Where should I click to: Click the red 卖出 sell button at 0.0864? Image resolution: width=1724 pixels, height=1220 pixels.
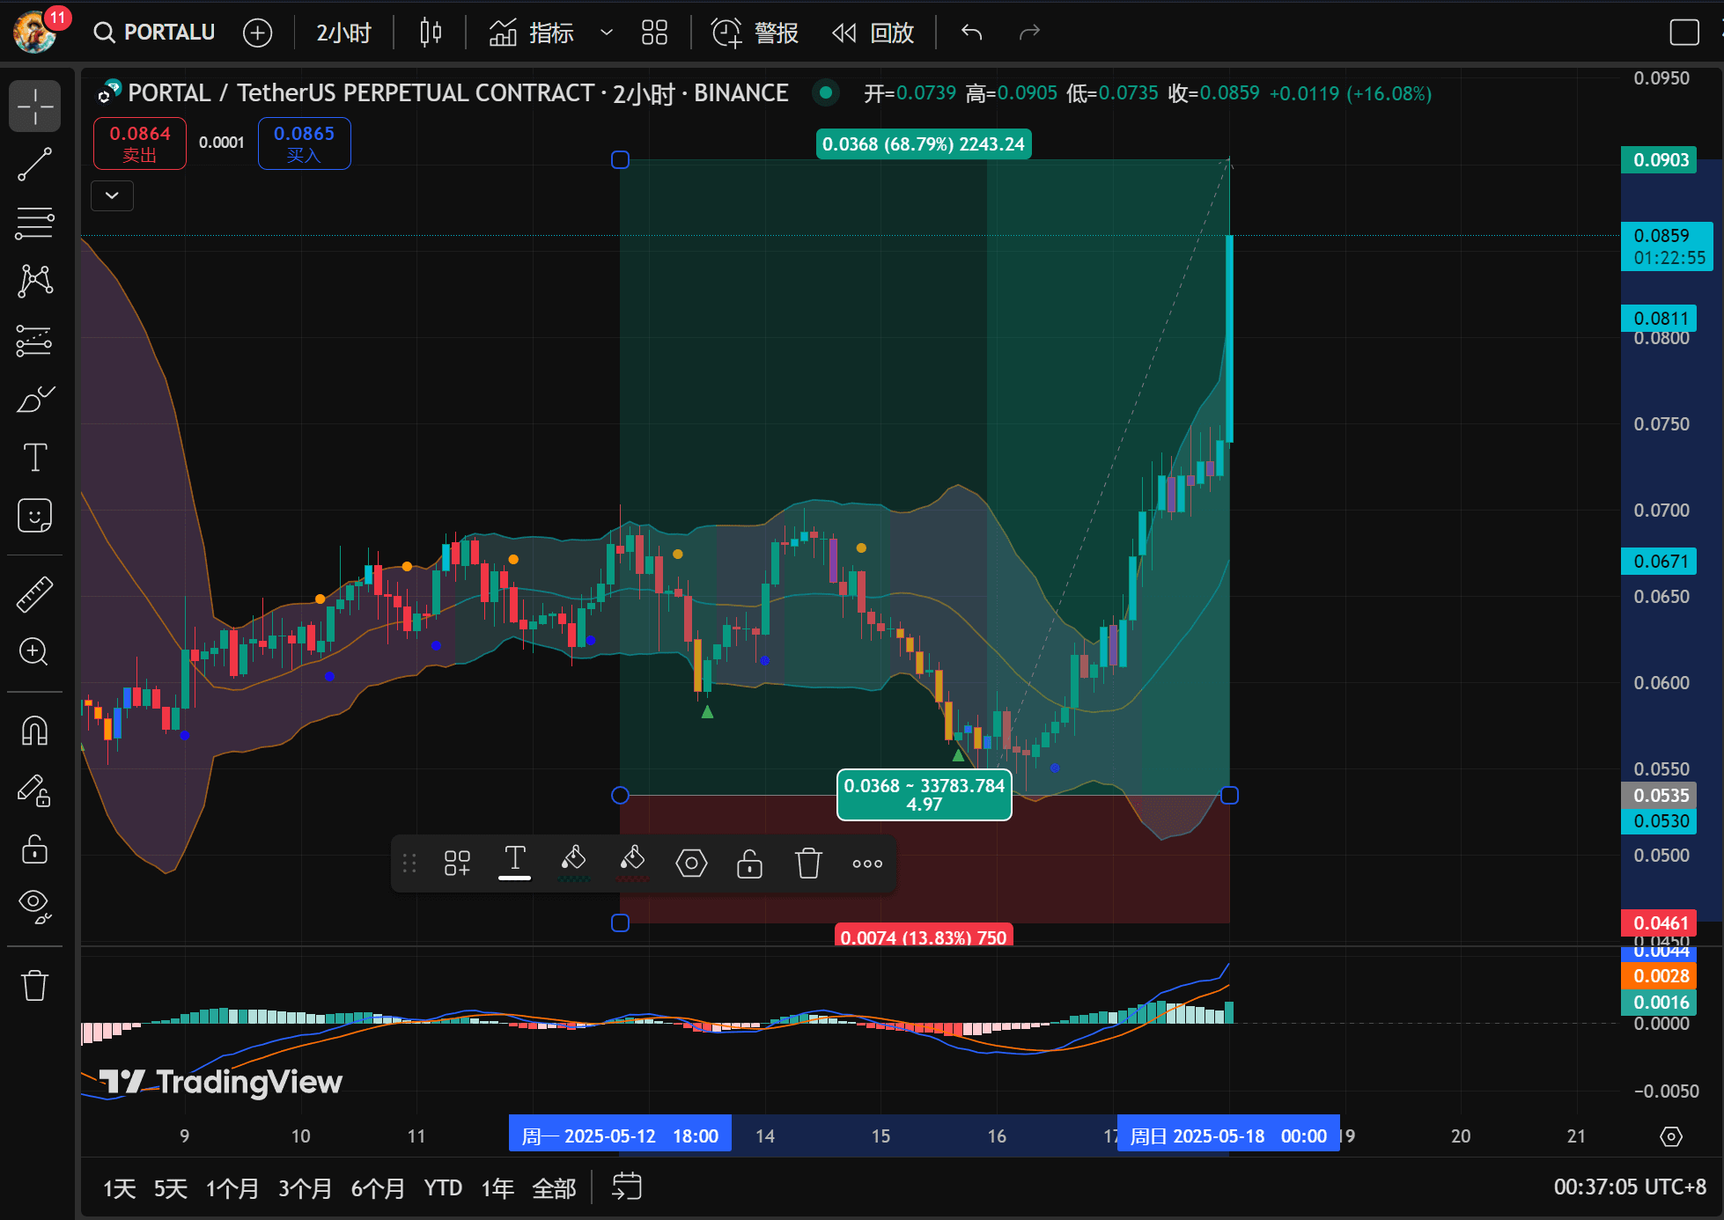[140, 143]
